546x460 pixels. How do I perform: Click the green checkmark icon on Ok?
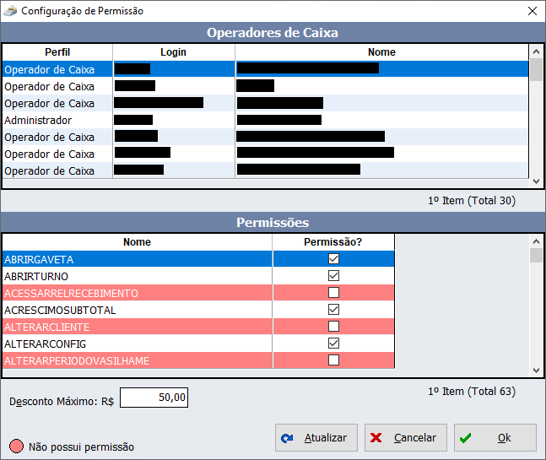click(466, 438)
